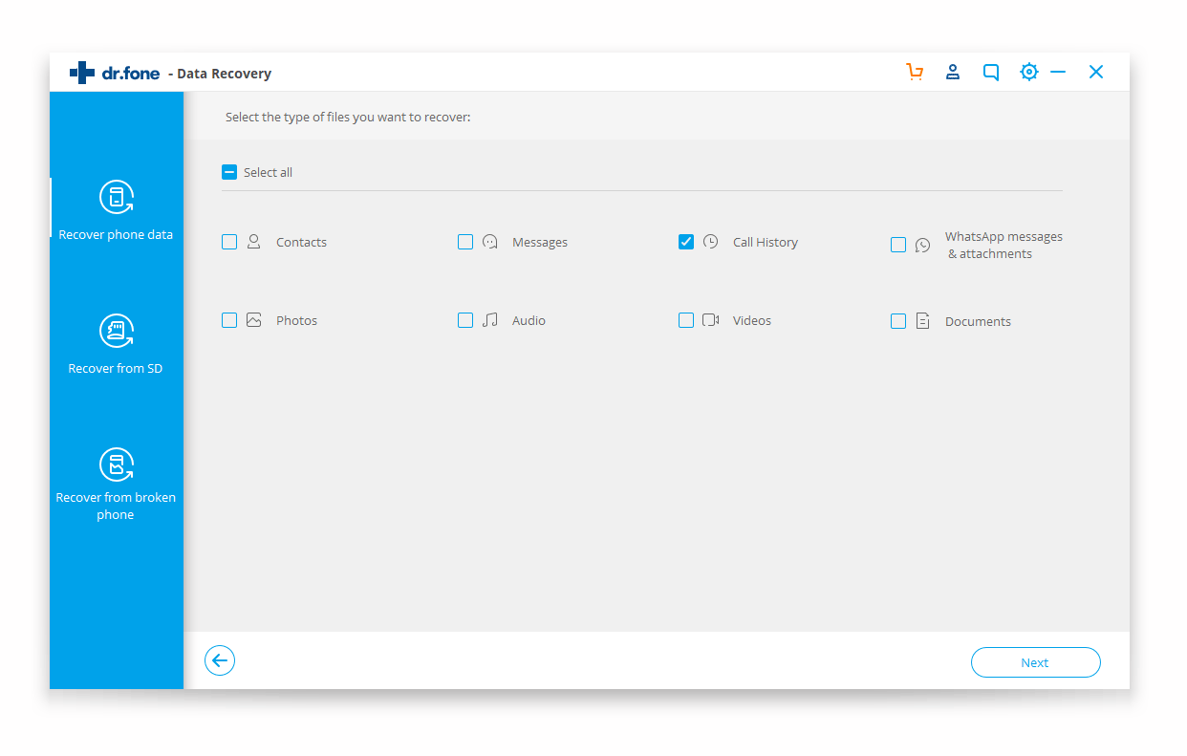Screen dimensions: 1187x756
Task: Click the WhatsApp logo icon
Action: 922,245
